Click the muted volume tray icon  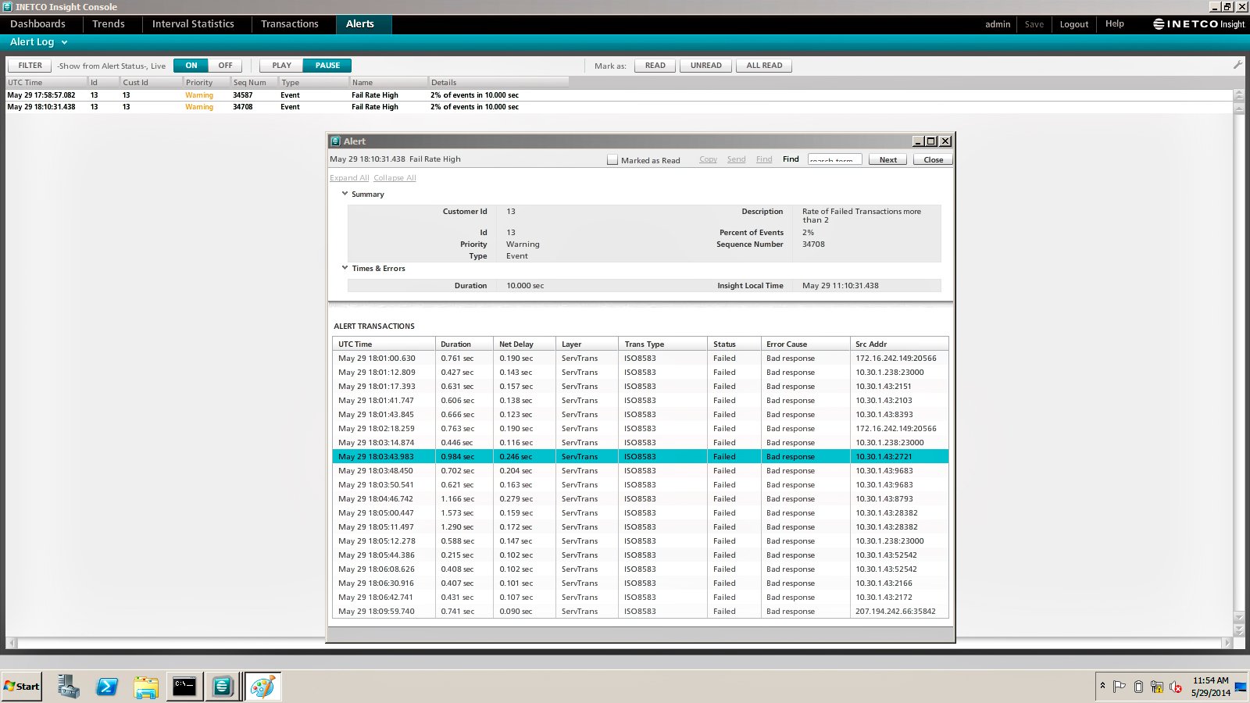click(x=1176, y=687)
